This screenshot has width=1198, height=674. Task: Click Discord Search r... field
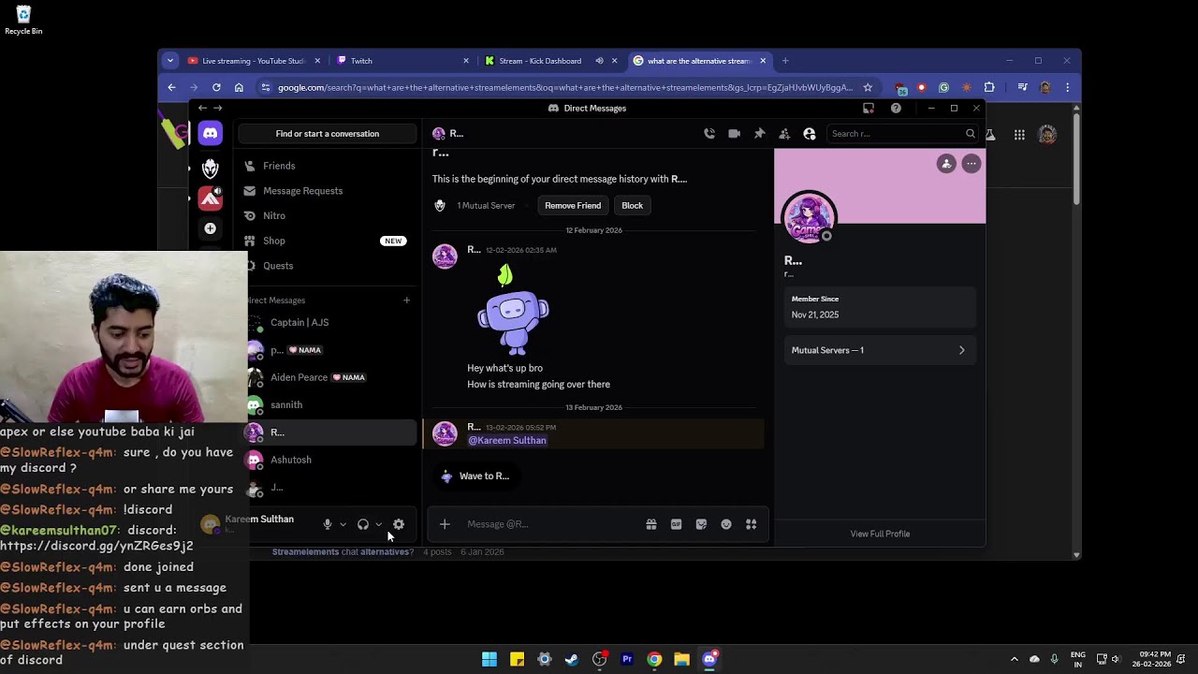pos(901,134)
